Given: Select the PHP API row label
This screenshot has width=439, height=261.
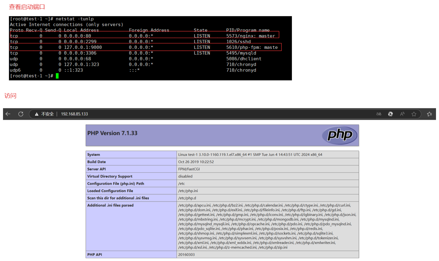Looking at the screenshot, I should tap(95, 255).
